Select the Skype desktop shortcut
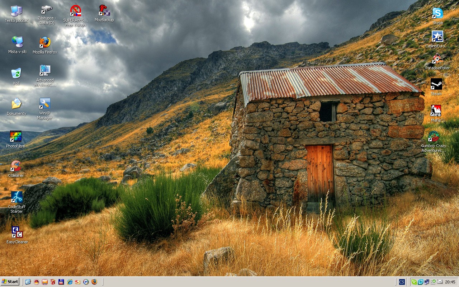 pos(437,14)
